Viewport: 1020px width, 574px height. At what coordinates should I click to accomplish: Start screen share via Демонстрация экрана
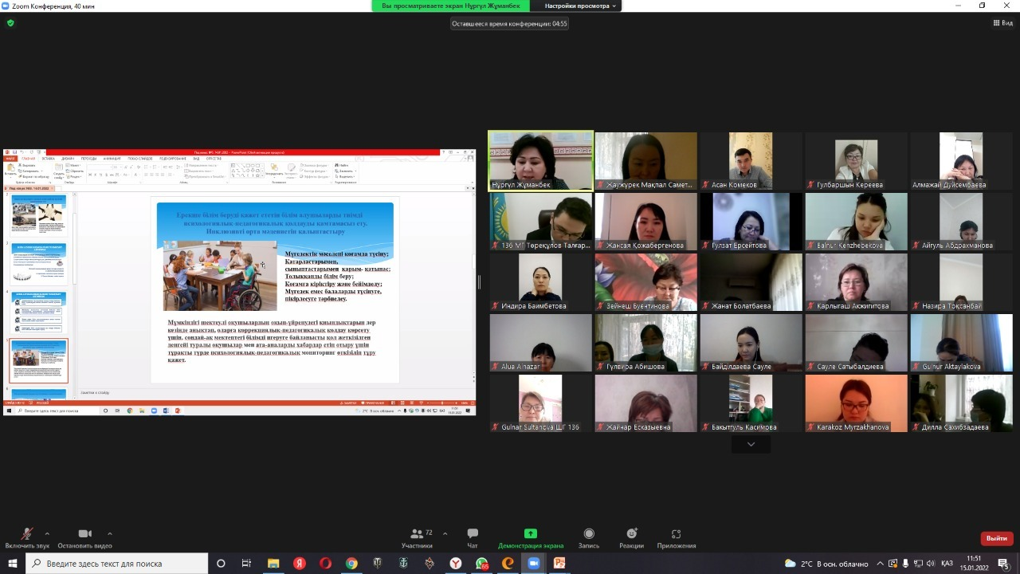(531, 537)
